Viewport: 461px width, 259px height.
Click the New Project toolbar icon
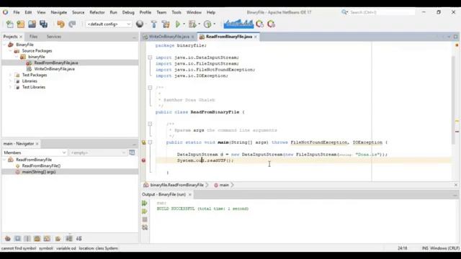tap(21, 24)
